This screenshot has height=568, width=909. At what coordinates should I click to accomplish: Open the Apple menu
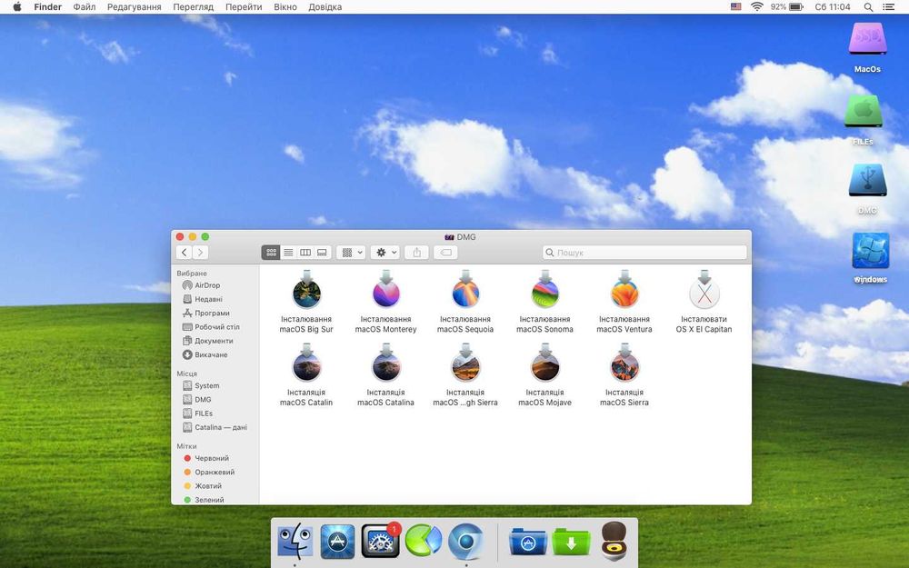[16, 7]
